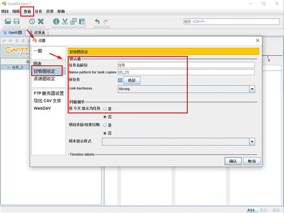Click the 任务名前缀 input field
The image size is (284, 213).
coord(186,65)
